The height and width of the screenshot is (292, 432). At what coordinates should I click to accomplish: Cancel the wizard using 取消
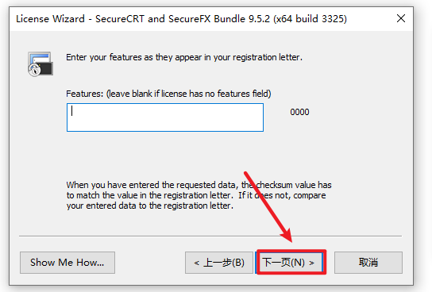point(368,263)
